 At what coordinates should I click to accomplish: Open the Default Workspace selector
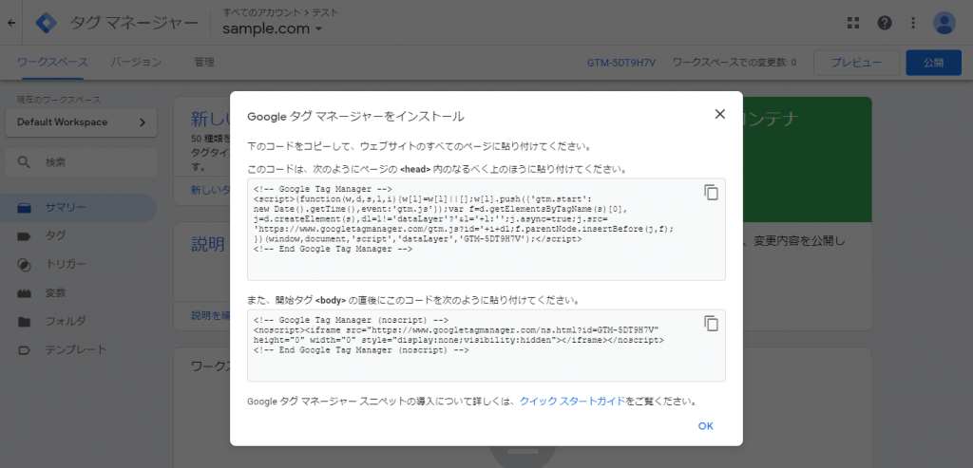point(82,122)
